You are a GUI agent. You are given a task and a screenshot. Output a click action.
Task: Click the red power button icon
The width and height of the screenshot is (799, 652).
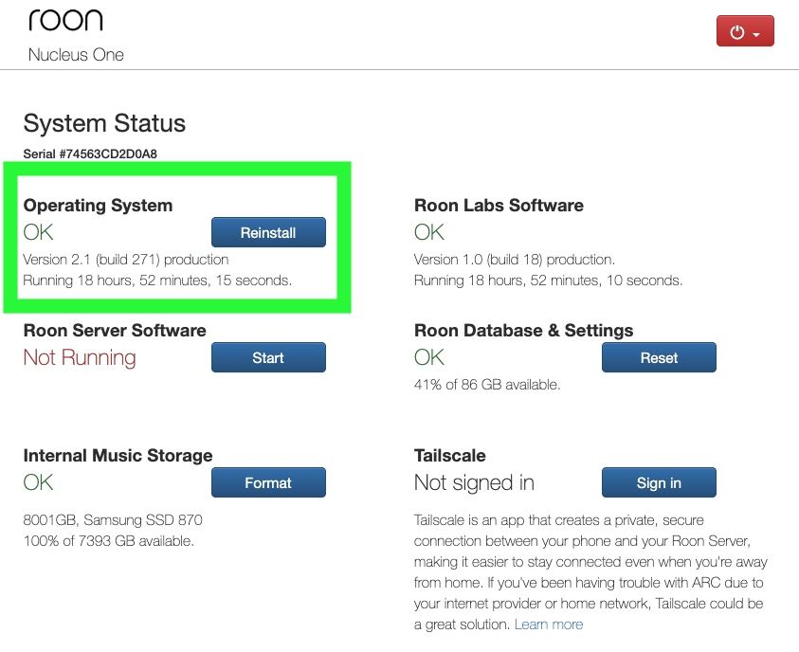[x=736, y=32]
